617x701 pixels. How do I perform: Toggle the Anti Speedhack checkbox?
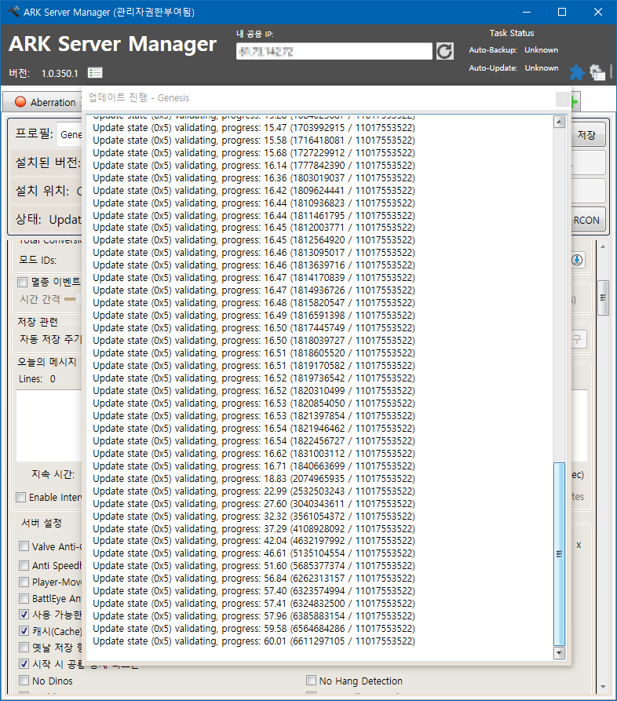[24, 565]
